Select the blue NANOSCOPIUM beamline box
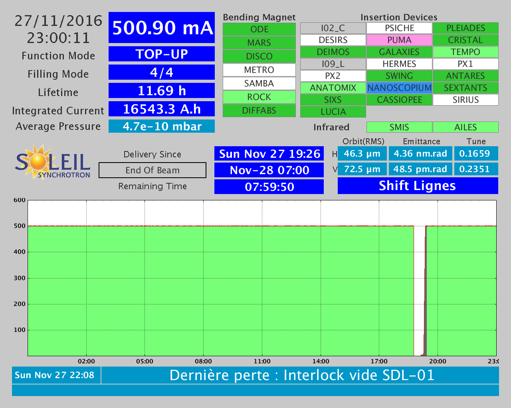This screenshot has height=408, width=511. [399, 88]
